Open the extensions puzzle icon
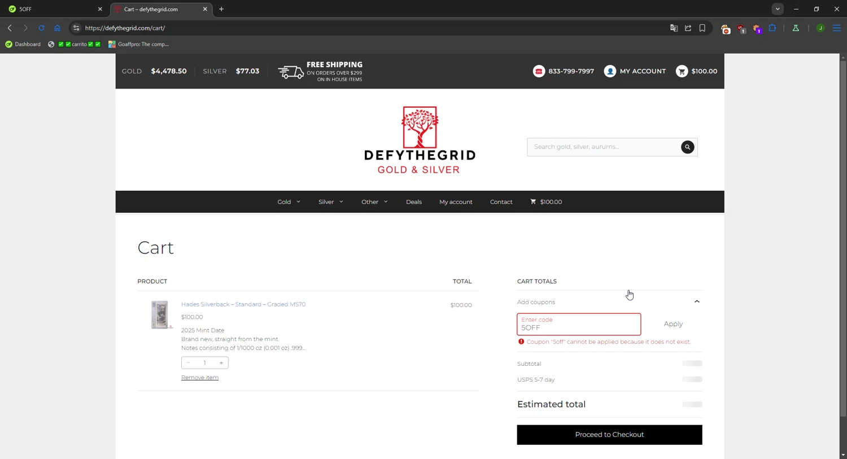Image resolution: width=847 pixels, height=459 pixels. 772,28
